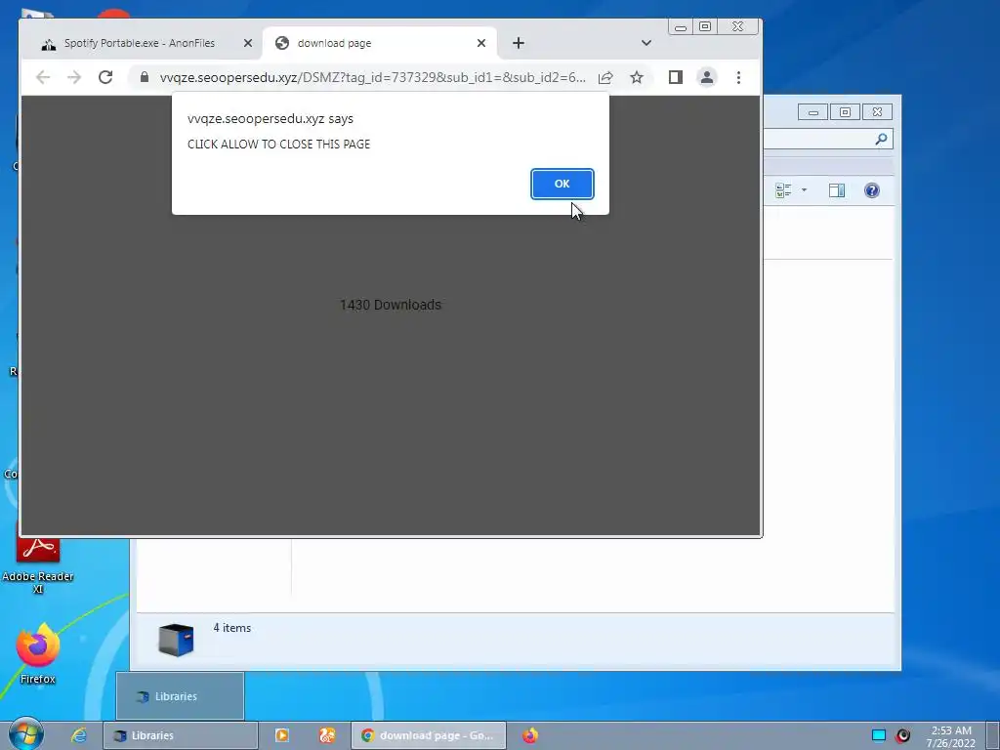Share this page icon
Viewport: 1000px width, 750px height.
click(605, 77)
